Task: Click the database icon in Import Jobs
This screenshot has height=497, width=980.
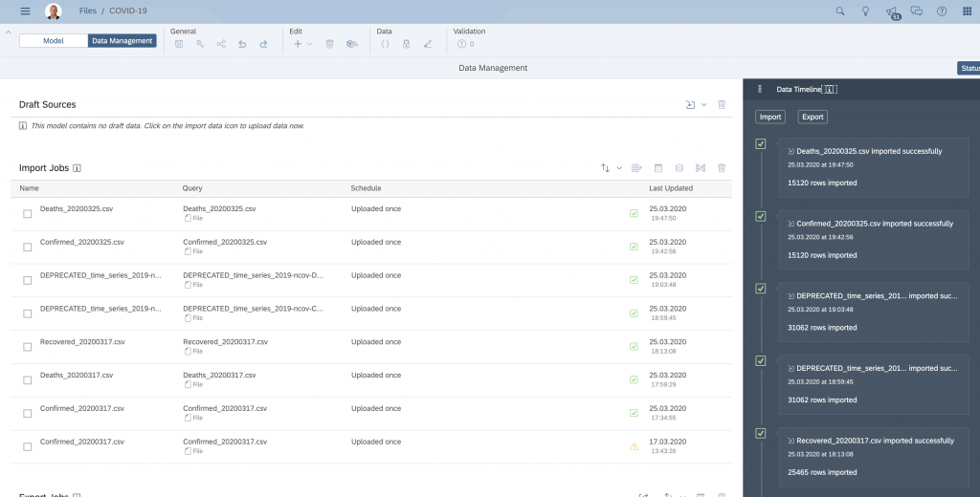Action: (679, 168)
